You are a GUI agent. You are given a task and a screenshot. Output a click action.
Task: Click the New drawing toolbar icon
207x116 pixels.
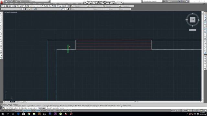[x=2, y=6]
